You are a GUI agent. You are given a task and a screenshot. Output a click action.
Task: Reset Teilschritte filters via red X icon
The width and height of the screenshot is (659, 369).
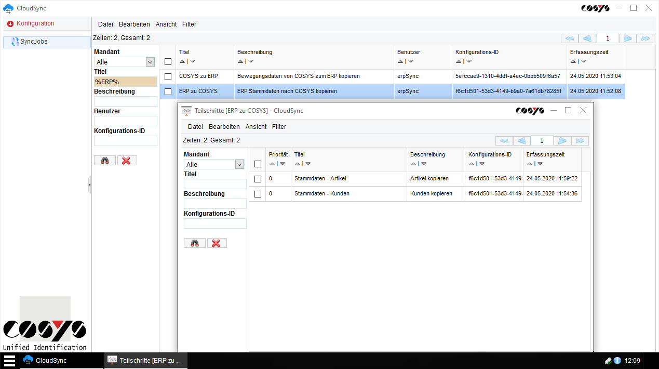coord(217,243)
